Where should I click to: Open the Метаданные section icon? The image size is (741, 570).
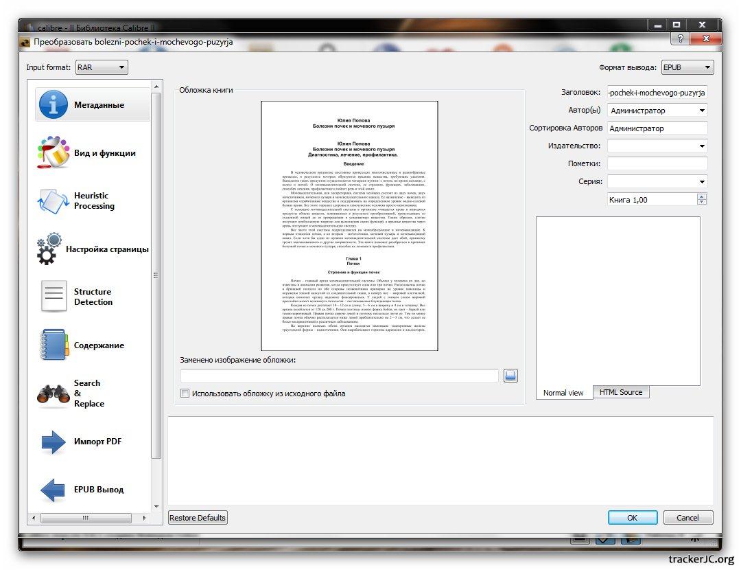click(x=54, y=104)
